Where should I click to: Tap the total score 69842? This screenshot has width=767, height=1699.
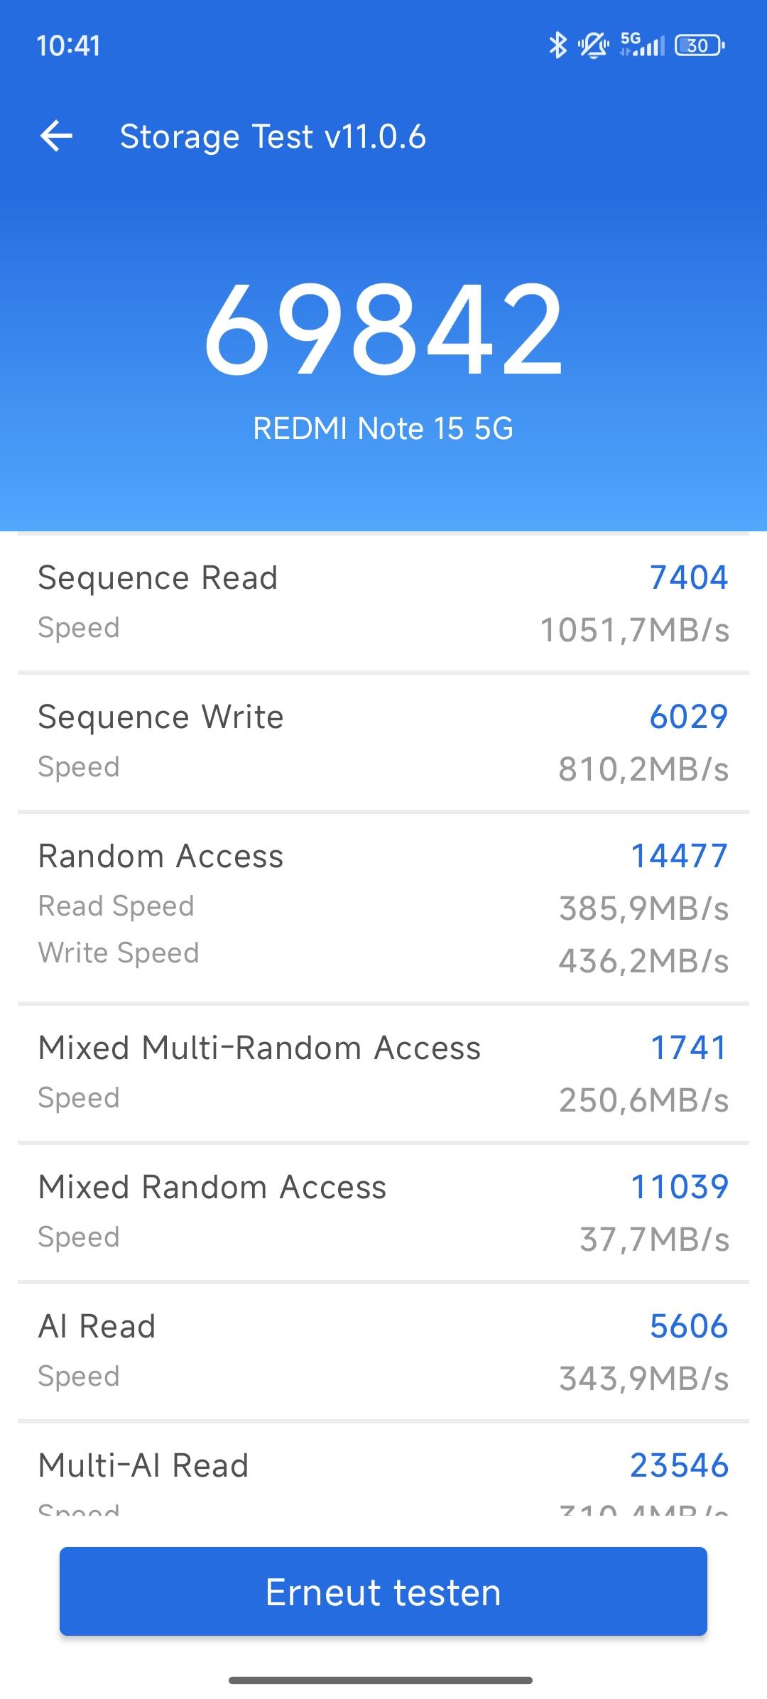383,331
